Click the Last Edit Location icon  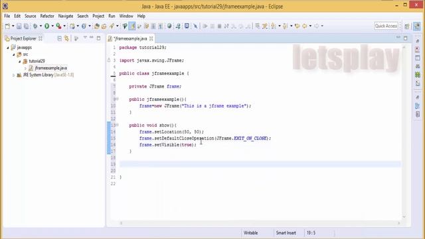click(x=297, y=26)
